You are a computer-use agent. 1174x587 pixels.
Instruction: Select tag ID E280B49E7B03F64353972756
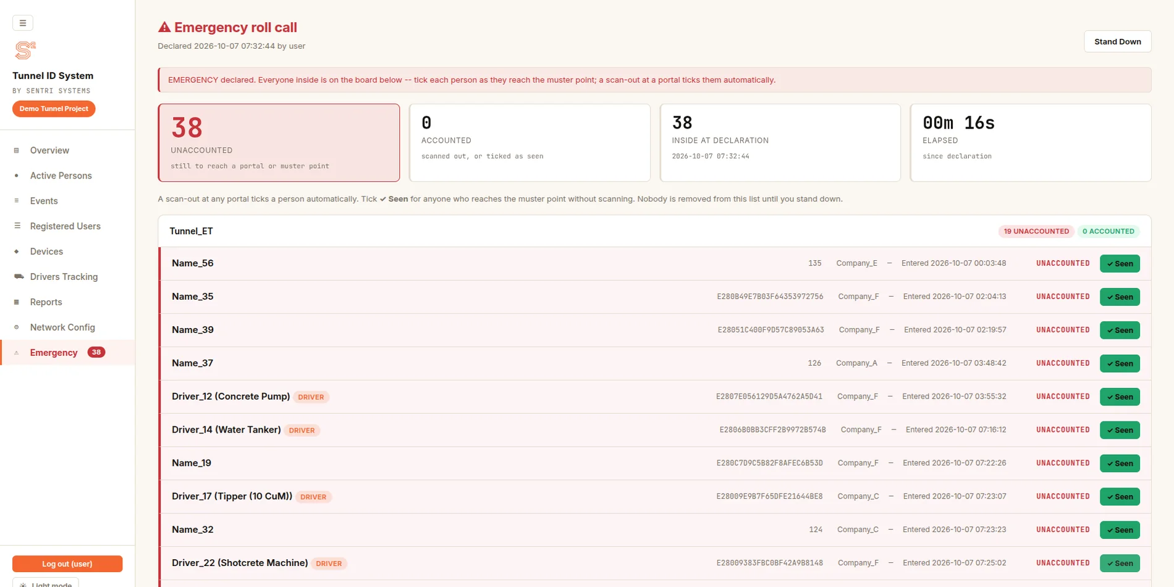pyautogui.click(x=770, y=297)
